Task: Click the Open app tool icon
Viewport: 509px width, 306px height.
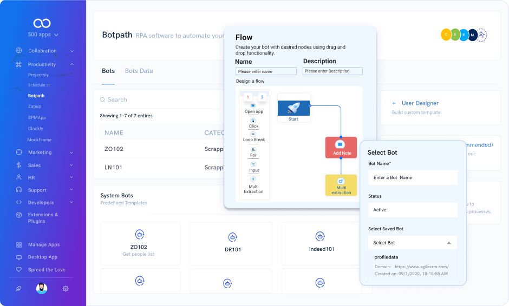Action: [x=253, y=105]
